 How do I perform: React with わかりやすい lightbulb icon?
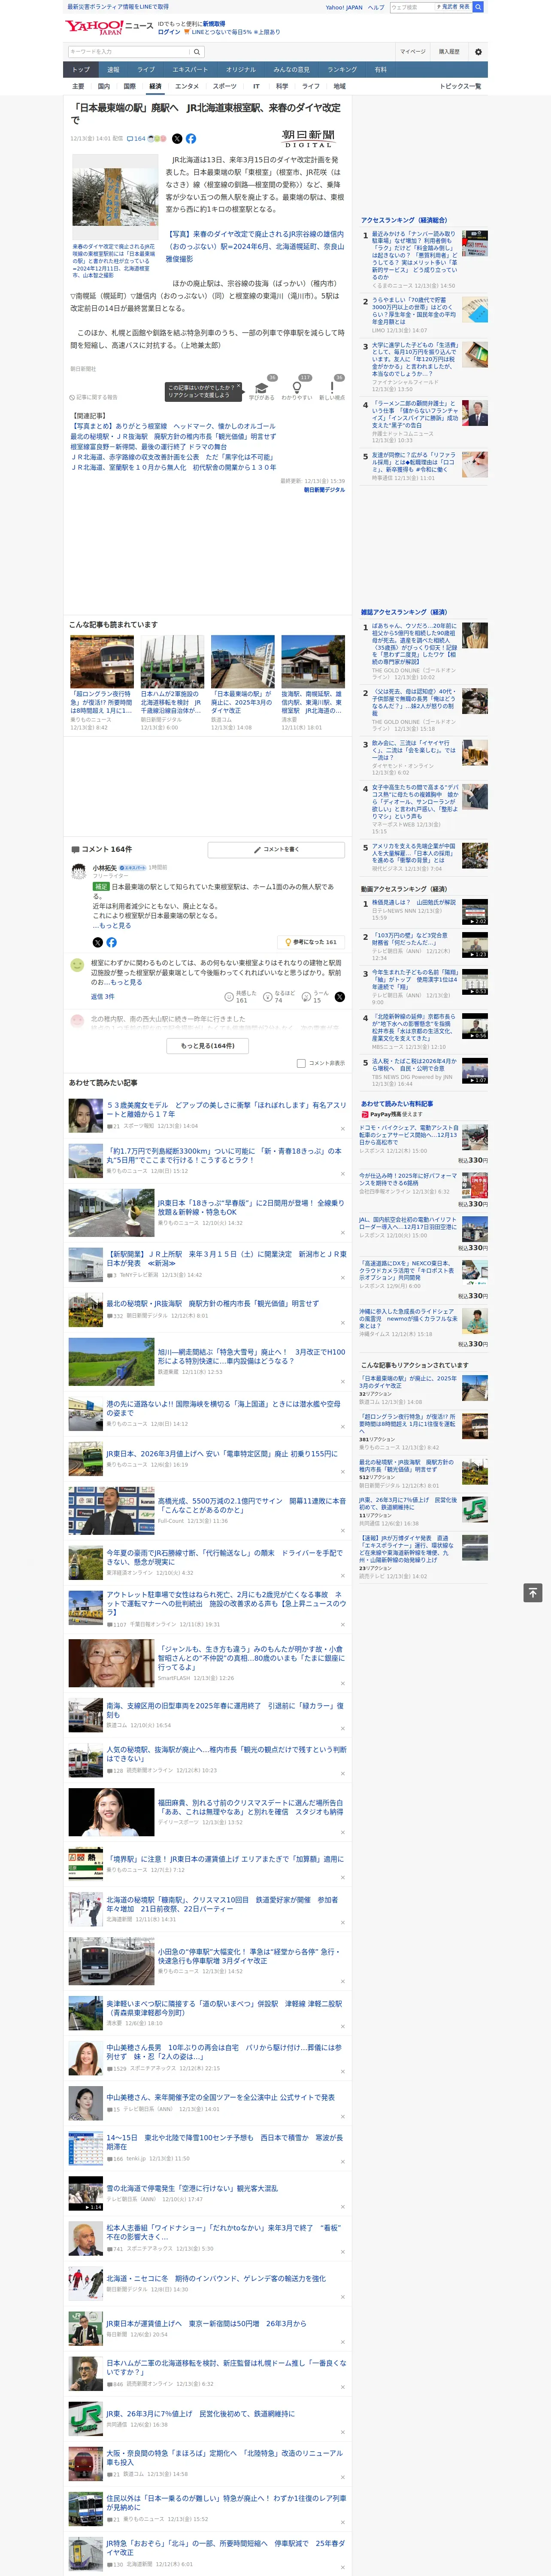296,388
